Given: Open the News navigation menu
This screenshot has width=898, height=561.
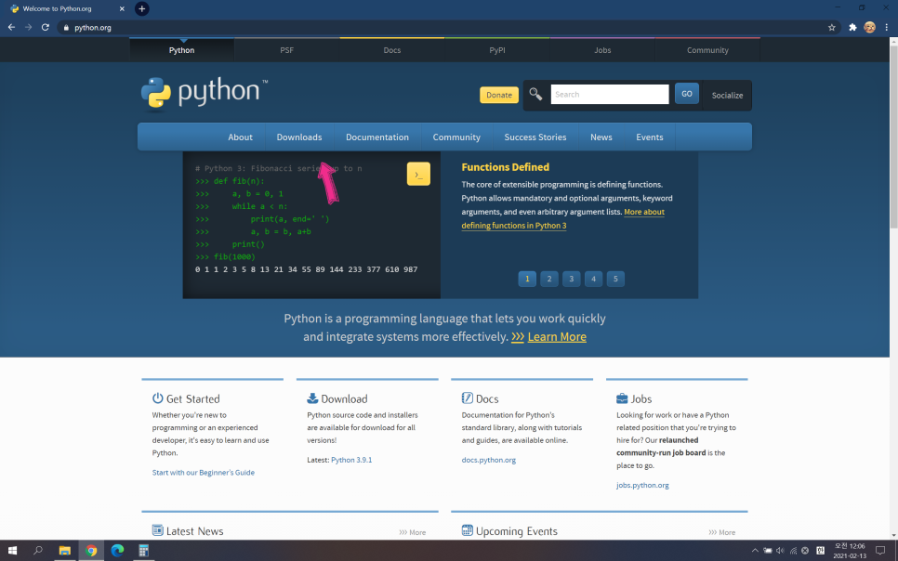Looking at the screenshot, I should click(601, 137).
